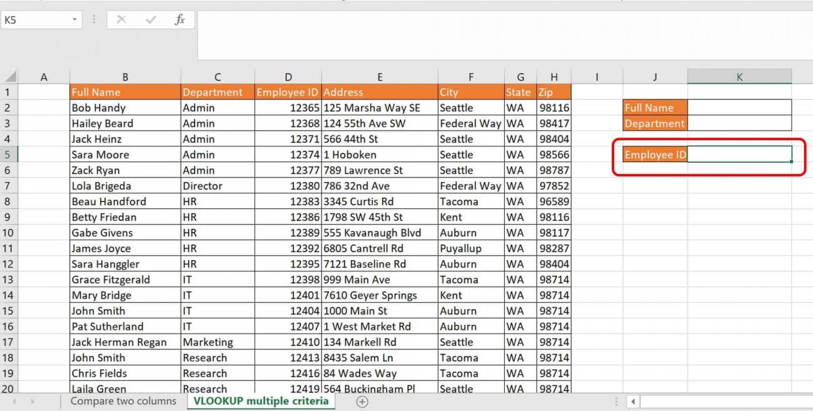Cancel entry with the X formula bar icon
813x411 pixels.
[121, 20]
